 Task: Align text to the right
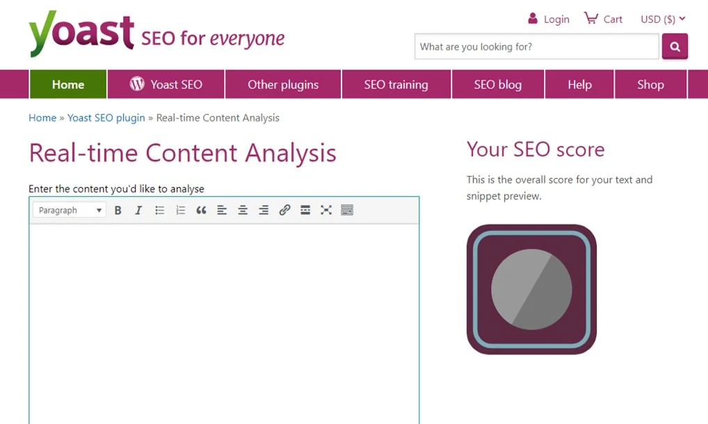(x=264, y=210)
